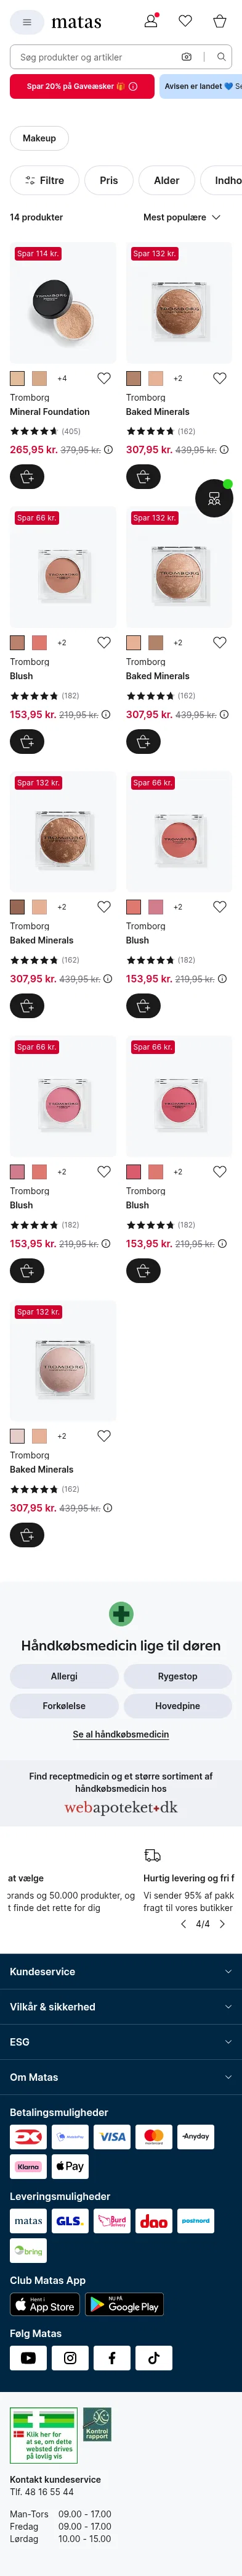Add Mineral Foundation to basket

(x=27, y=477)
